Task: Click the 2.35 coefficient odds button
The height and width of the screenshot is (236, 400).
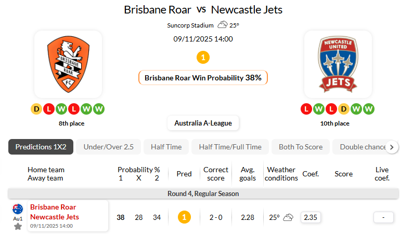Action: [311, 217]
